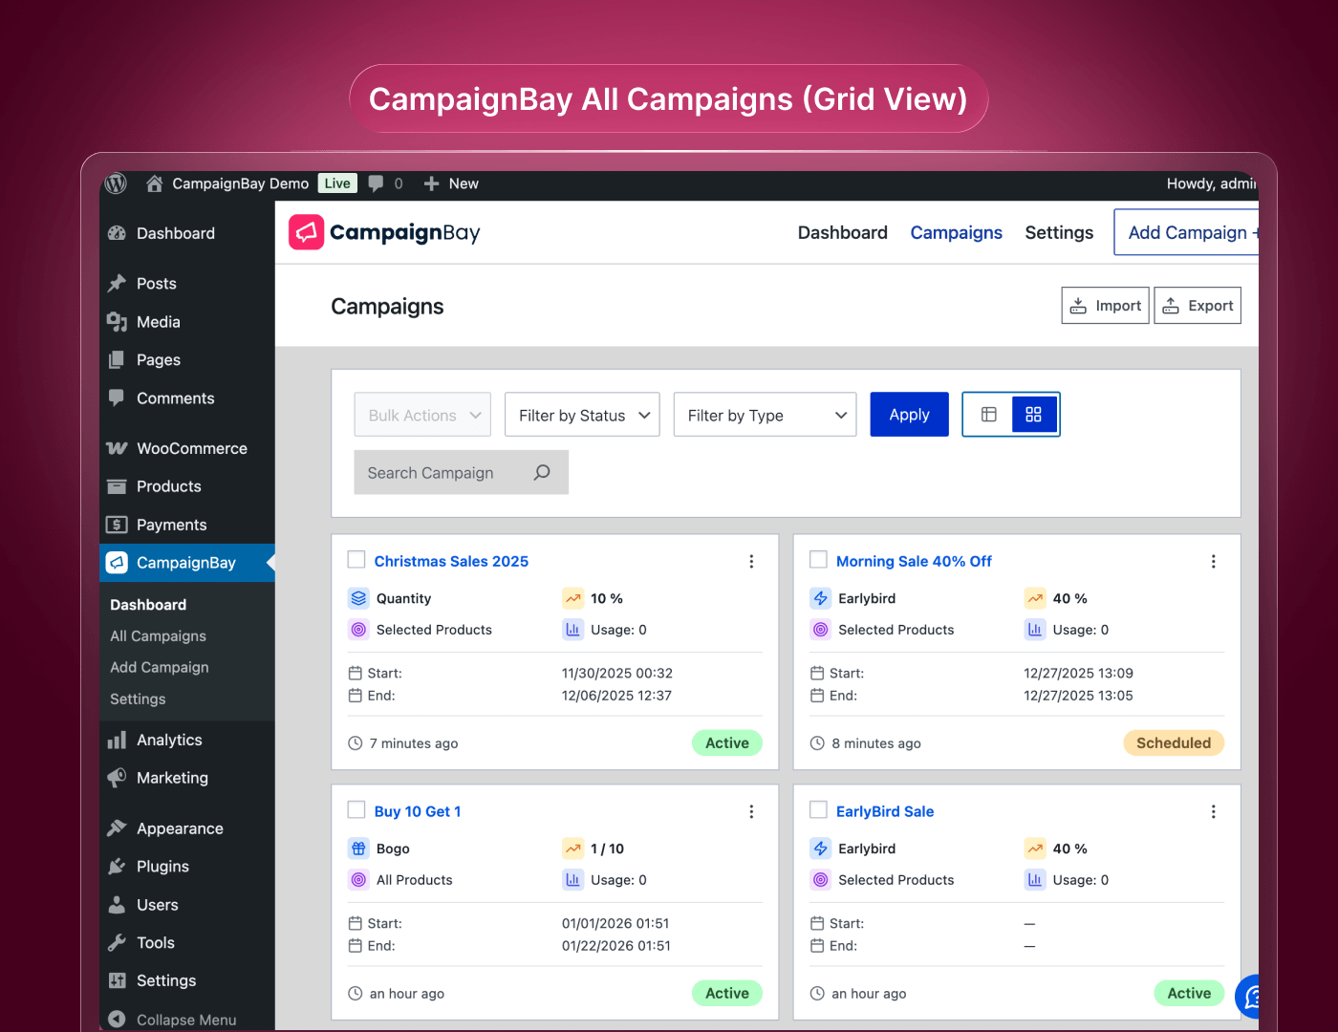Tick the Morning Sale 40% Off checkbox
Viewport: 1338px width, 1032px height.
click(818, 560)
